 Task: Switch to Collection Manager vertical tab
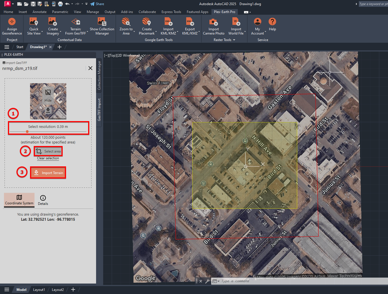[99, 75]
